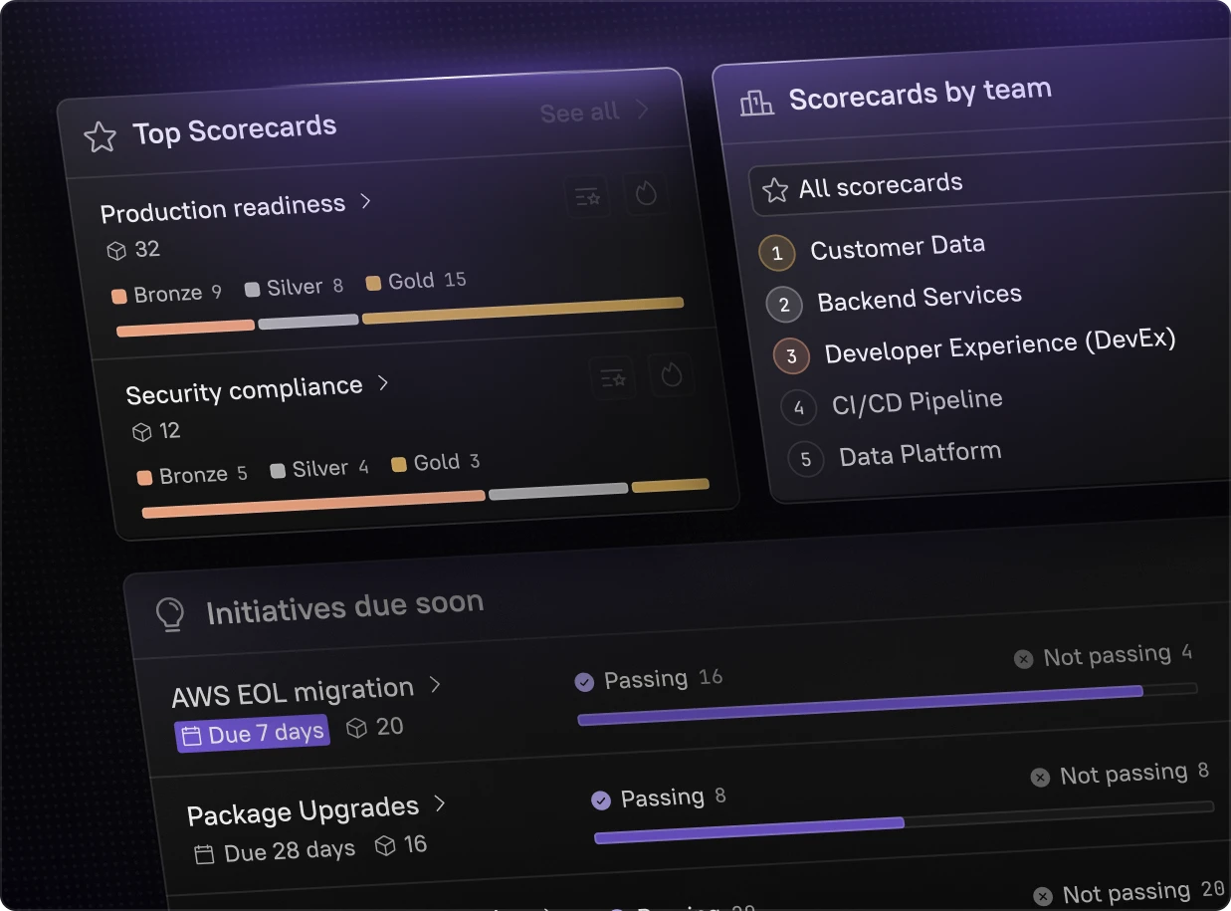The width and height of the screenshot is (1231, 911).
Task: Click the star icon beside Top Scorecards
Action: 100,137
